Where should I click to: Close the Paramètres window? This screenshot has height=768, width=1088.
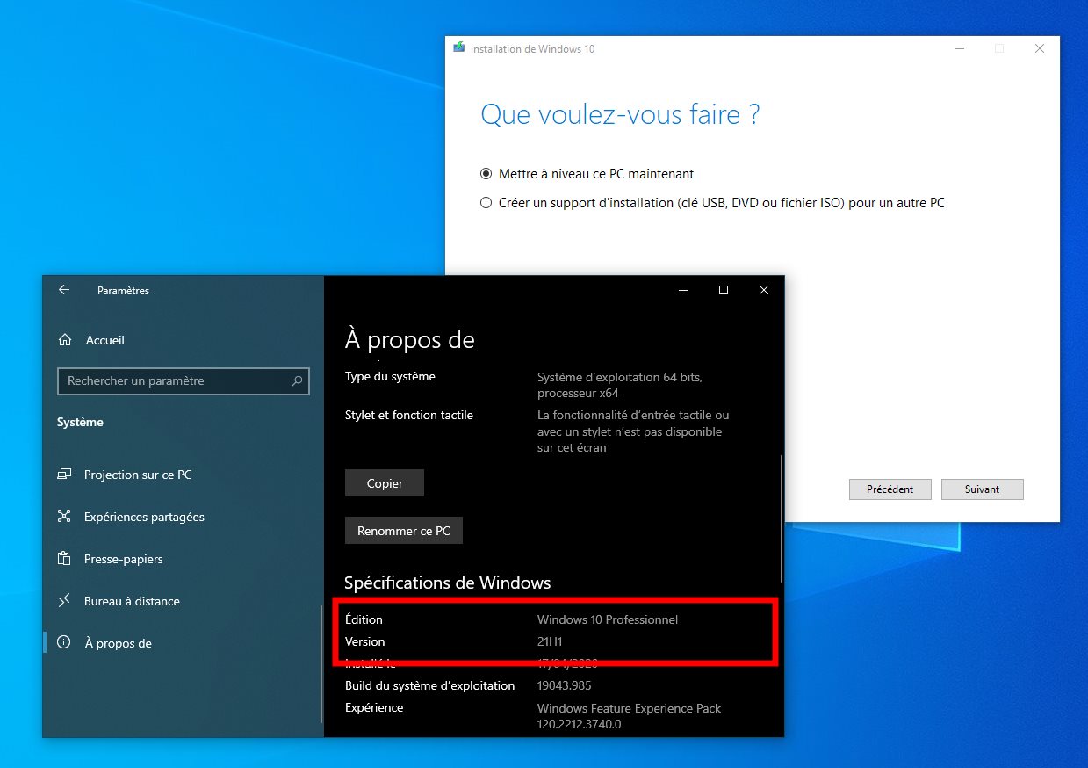click(x=764, y=290)
